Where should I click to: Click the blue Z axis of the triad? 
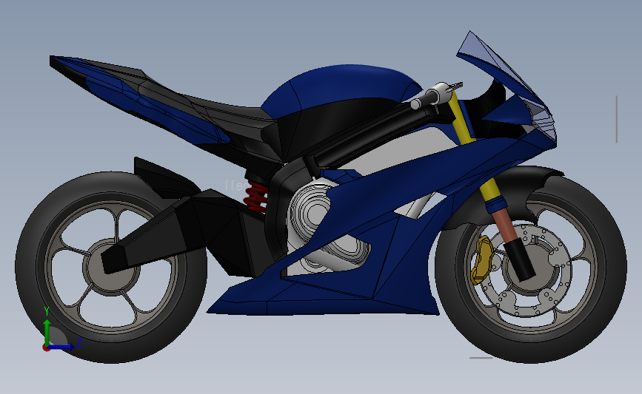62,347
